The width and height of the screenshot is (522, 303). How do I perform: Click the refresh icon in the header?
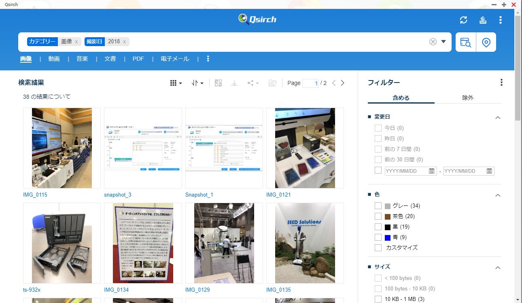click(463, 20)
